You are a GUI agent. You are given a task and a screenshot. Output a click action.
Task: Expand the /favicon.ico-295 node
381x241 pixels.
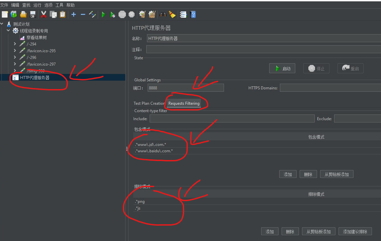(x=15, y=51)
